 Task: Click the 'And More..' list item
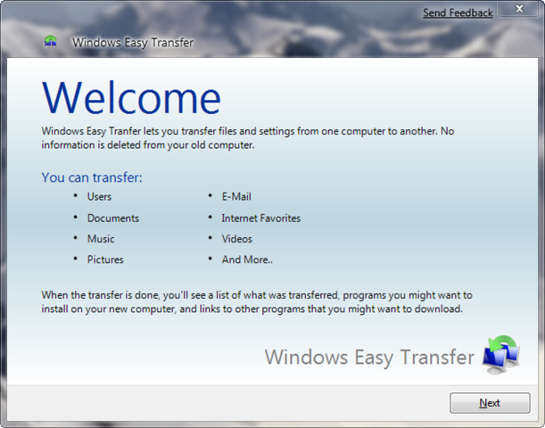[247, 260]
